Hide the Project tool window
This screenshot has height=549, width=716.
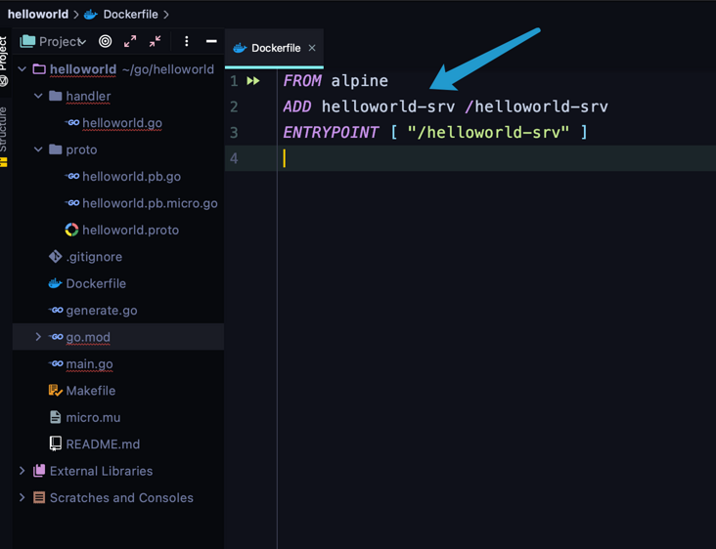[x=211, y=41]
